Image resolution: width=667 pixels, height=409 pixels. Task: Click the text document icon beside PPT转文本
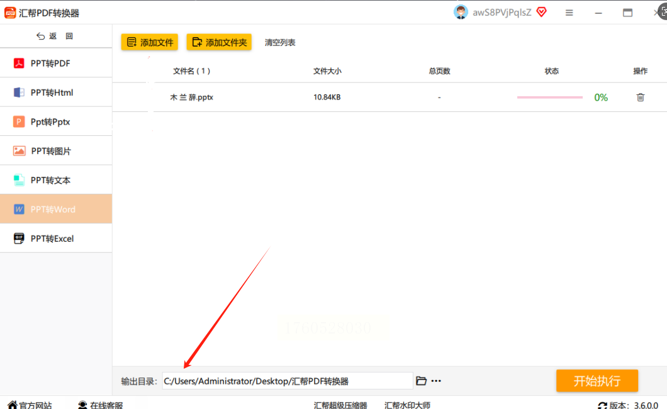[19, 180]
